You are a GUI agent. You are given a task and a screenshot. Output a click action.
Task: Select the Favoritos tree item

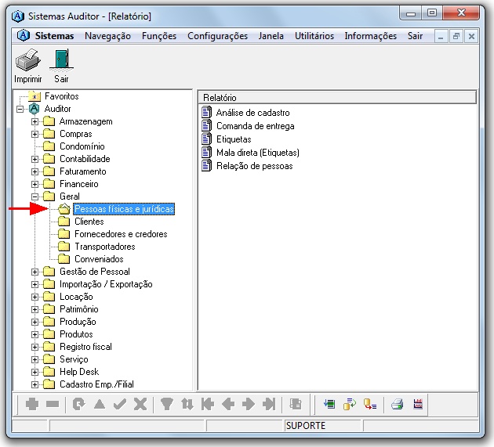coord(61,96)
